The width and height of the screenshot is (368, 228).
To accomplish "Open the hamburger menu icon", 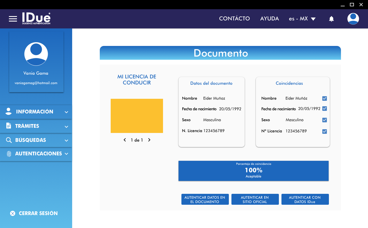I will click(13, 19).
